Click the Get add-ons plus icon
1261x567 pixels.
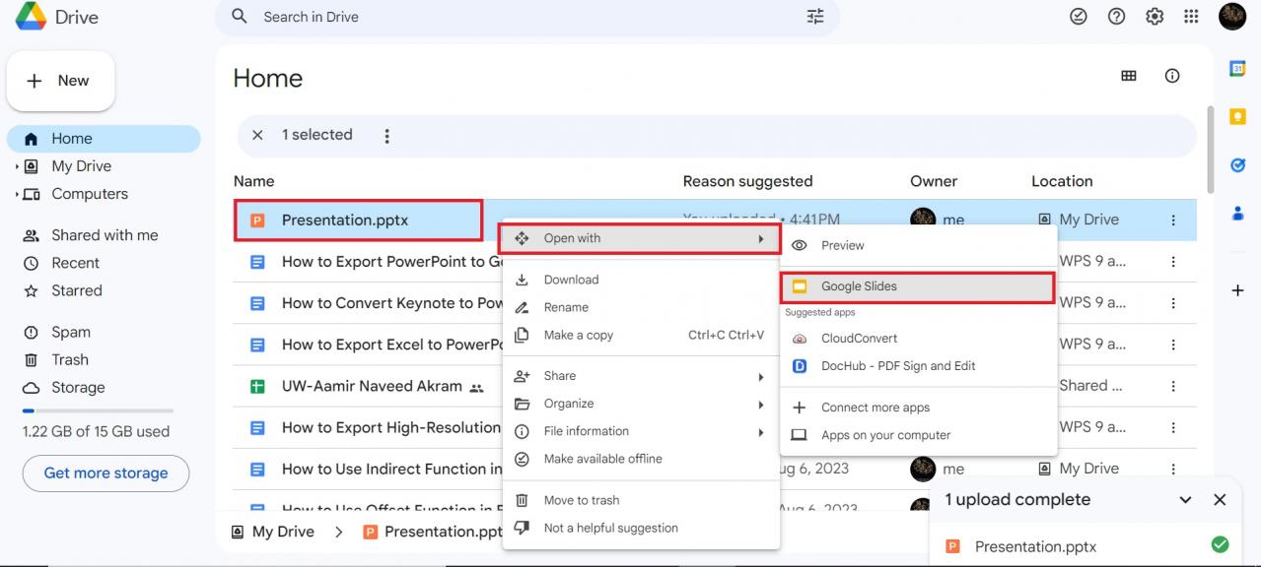click(1237, 290)
